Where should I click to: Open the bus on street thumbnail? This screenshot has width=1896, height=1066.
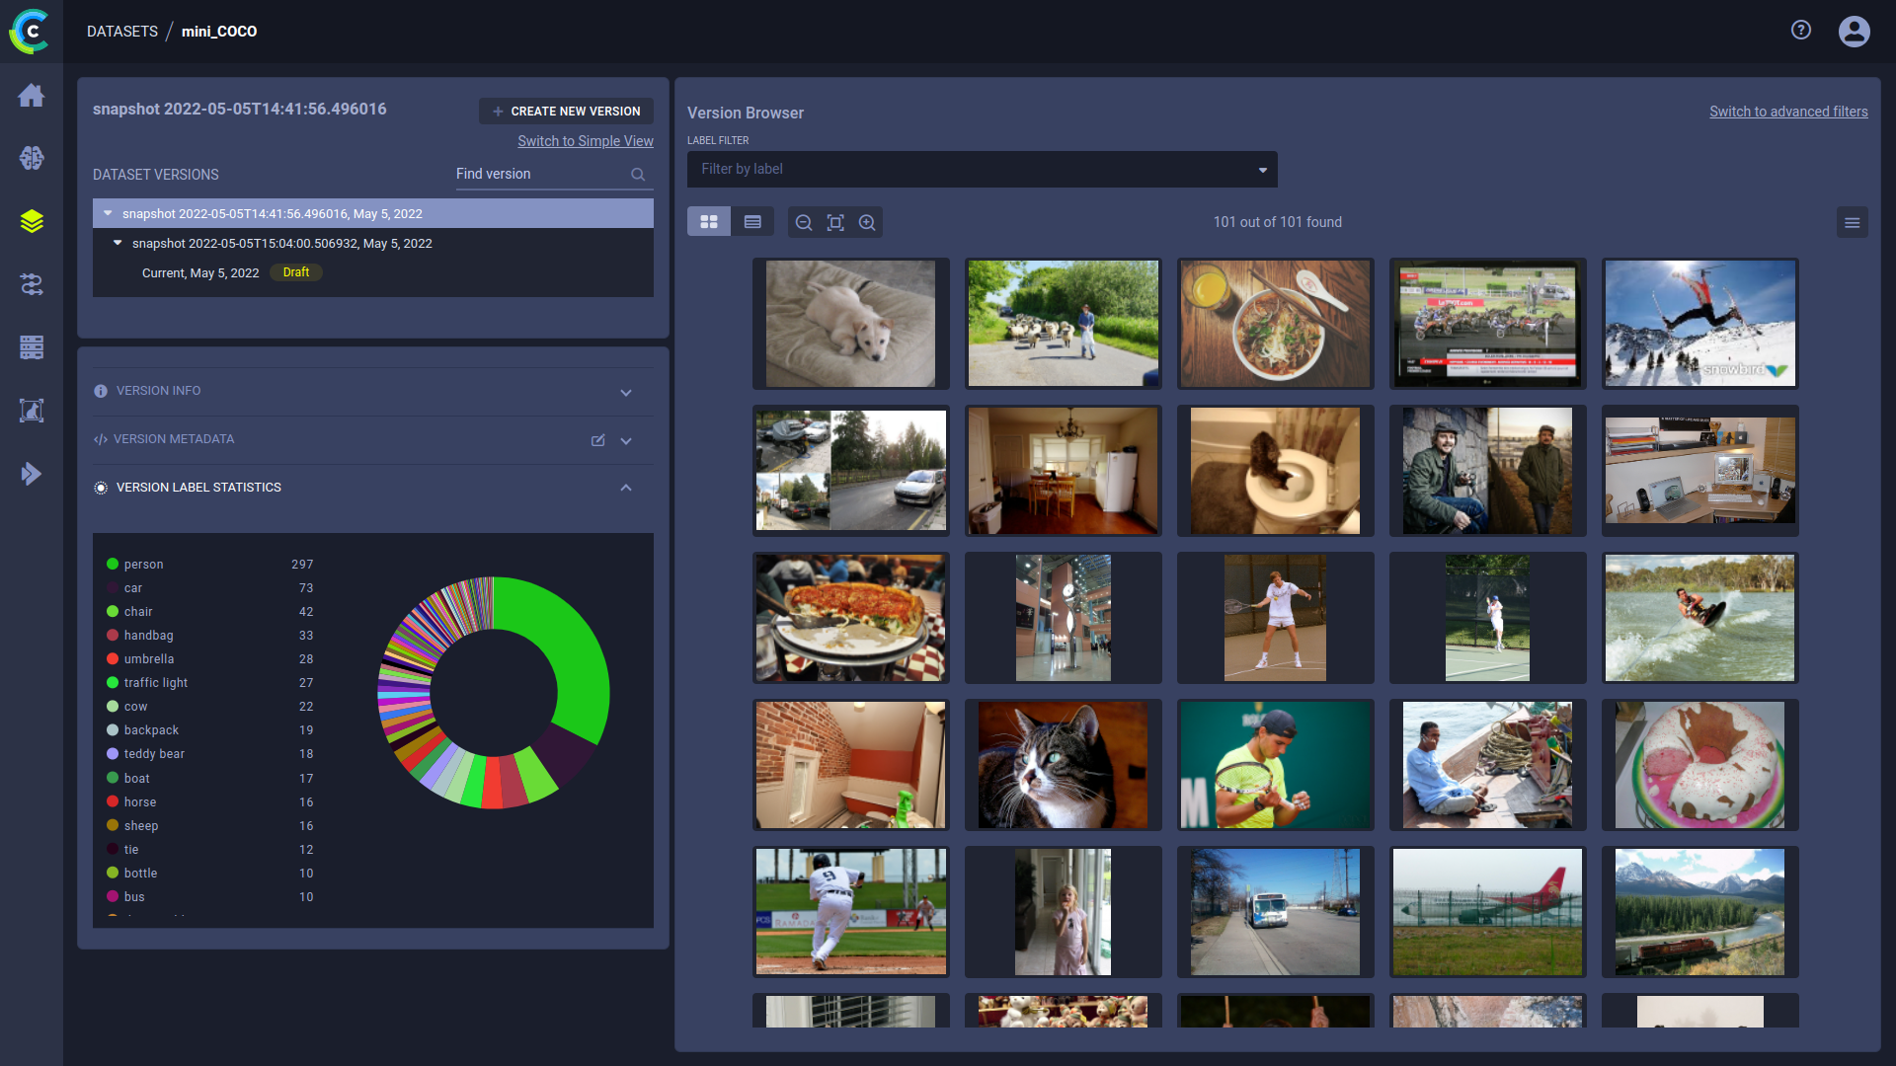click(1276, 912)
